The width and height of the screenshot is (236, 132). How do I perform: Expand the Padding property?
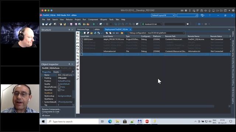coord(43,78)
